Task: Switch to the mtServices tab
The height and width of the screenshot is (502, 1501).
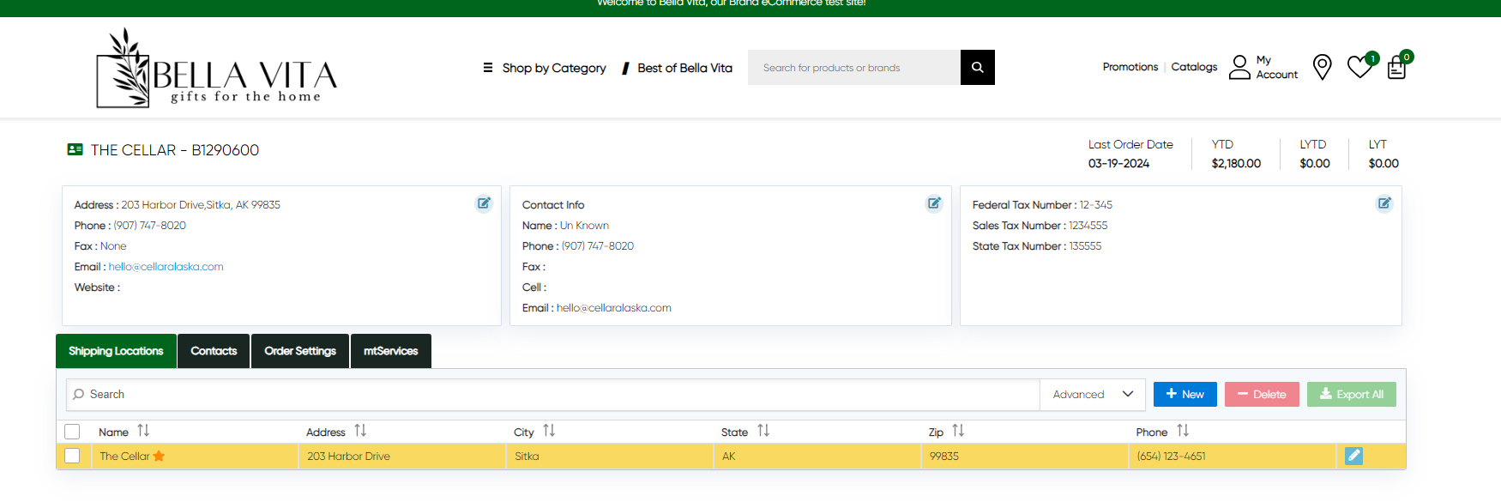Action: (x=391, y=351)
